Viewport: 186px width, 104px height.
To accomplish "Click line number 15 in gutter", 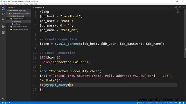I will click(35, 76).
